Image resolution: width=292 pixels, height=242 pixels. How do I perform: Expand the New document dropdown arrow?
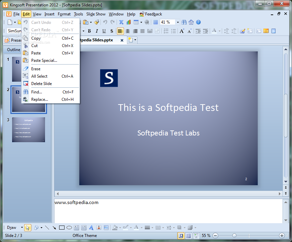15,23
